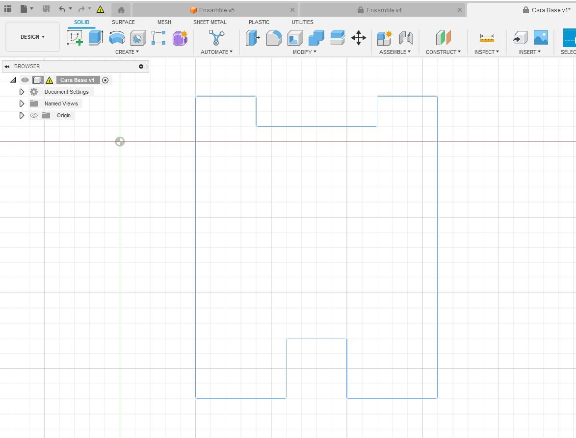The image size is (576, 438).
Task: Save the current design
Action: pyautogui.click(x=46, y=8)
